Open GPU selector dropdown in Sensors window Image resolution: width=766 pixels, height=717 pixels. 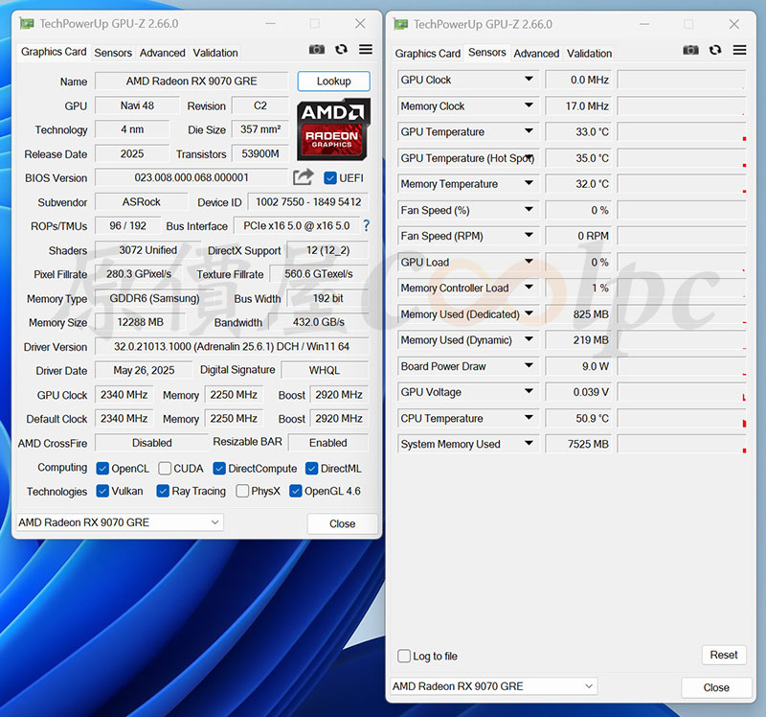pyautogui.click(x=494, y=686)
